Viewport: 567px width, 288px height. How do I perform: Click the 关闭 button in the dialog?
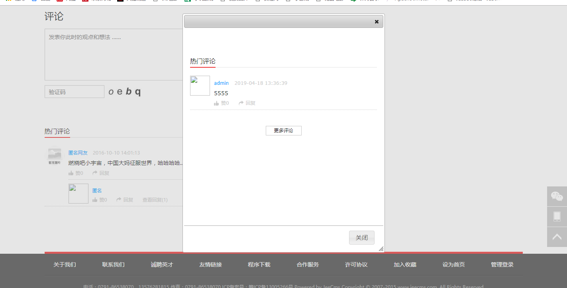pos(362,237)
